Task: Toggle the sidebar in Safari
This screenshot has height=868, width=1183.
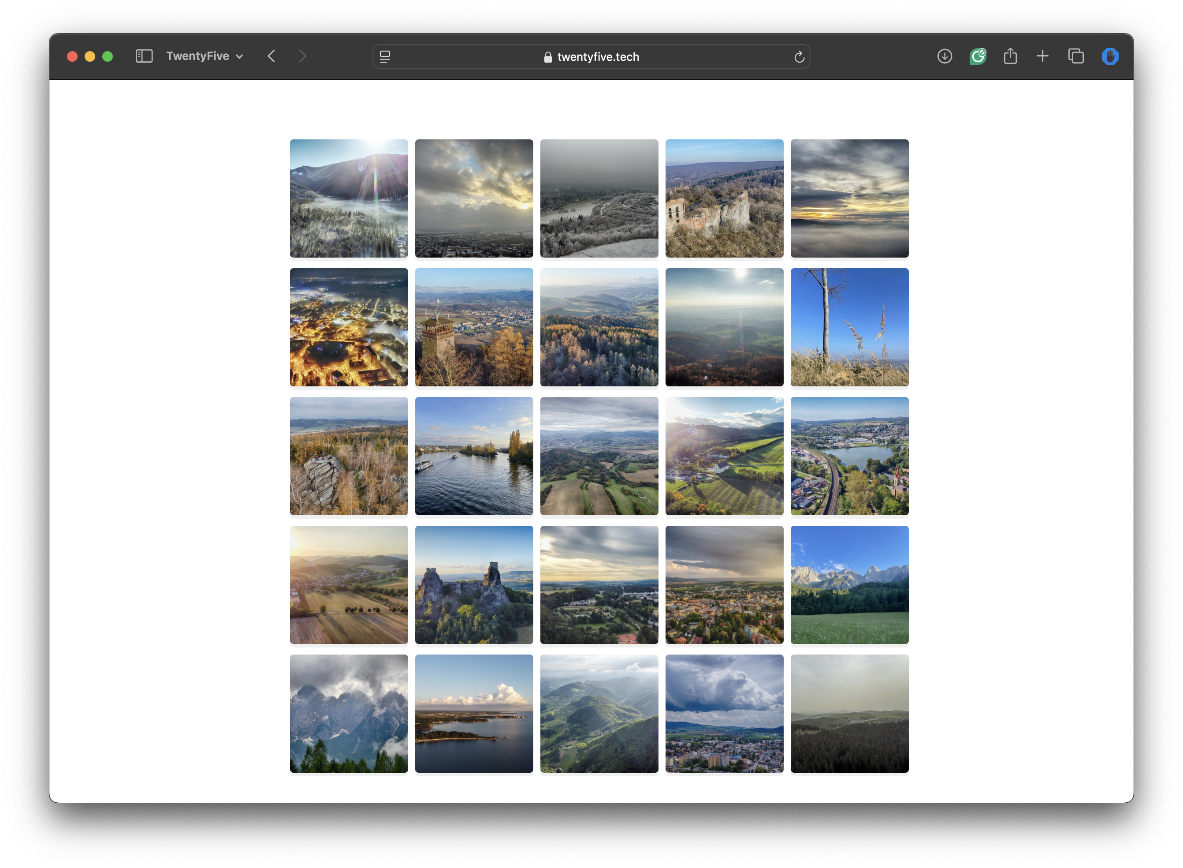Action: [x=143, y=56]
